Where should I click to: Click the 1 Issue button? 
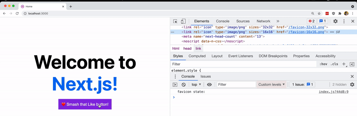pos(302,85)
